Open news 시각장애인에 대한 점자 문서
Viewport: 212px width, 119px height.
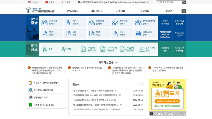click(97, 109)
